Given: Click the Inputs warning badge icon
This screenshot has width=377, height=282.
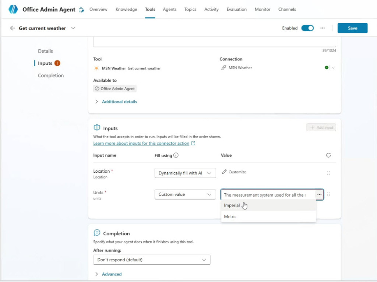Looking at the screenshot, I should pyautogui.click(x=57, y=63).
